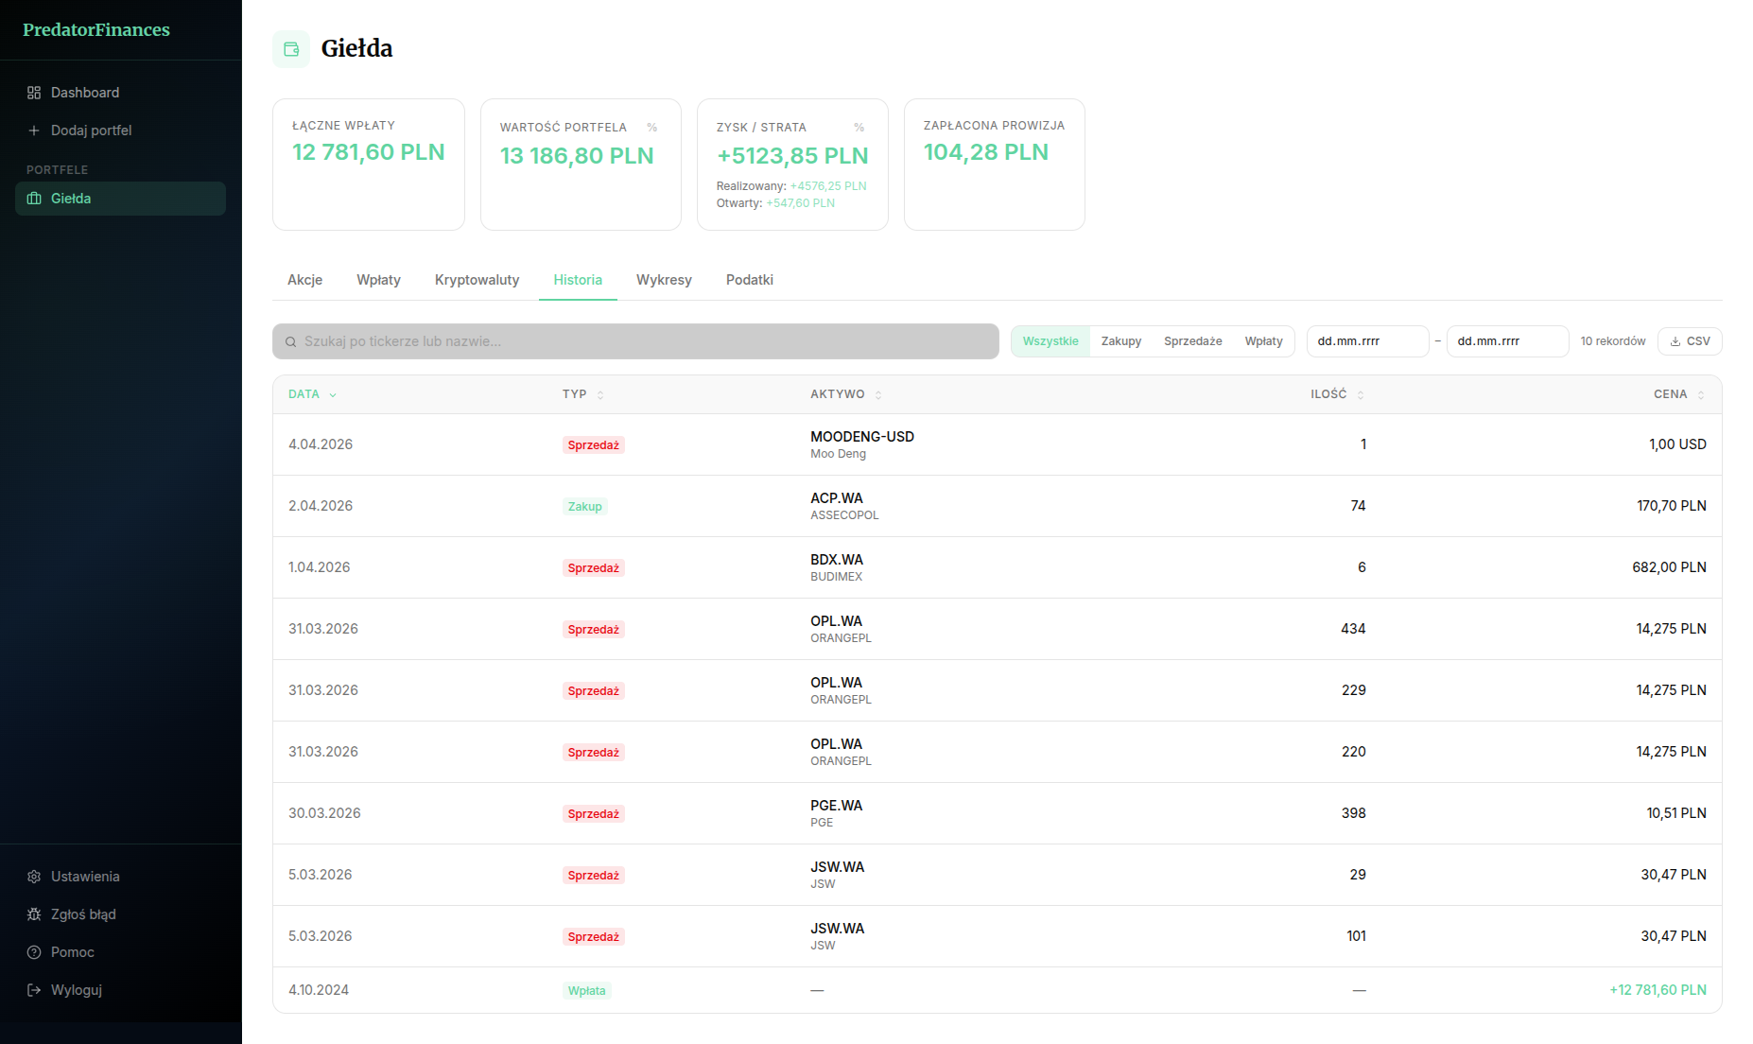Viewport: 1753px width, 1044px height.
Task: Click the wallet icon next to the Giełda heading
Action: click(290, 48)
